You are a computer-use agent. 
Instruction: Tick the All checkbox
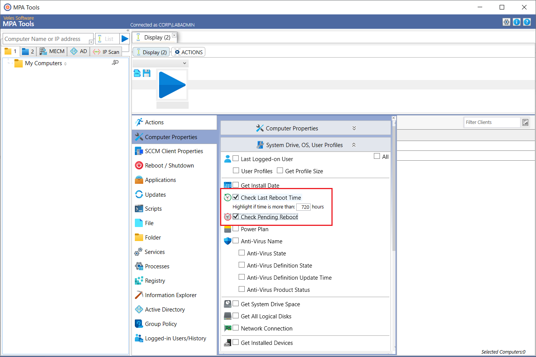377,156
